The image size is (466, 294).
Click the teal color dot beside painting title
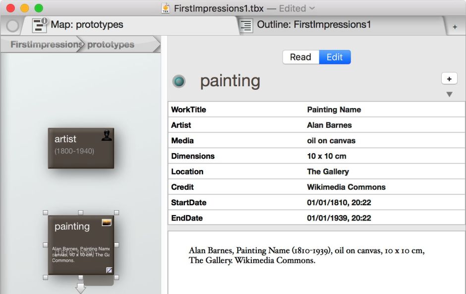(x=179, y=81)
